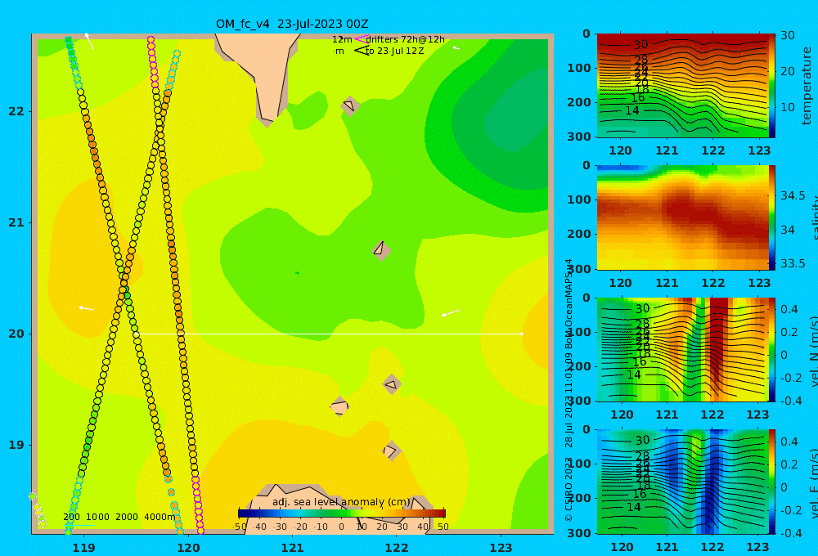Click the bathymetry legend '200 1000 2000 4000m'
This screenshot has height=556, width=818.
pos(119,517)
